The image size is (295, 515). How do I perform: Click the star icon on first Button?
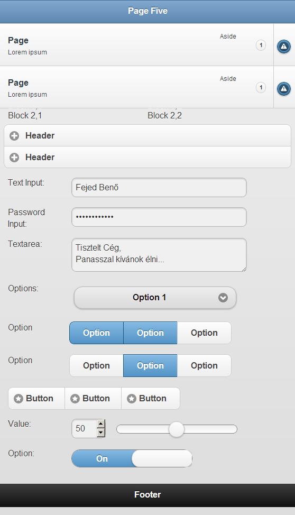tap(19, 399)
